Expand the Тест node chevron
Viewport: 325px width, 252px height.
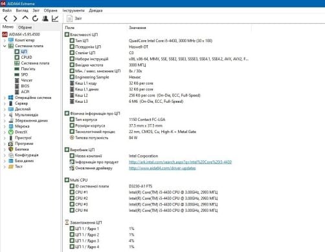pos(5,167)
